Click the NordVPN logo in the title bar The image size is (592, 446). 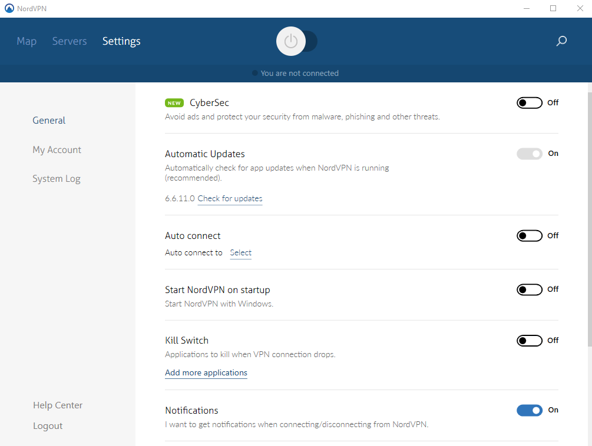coord(7,8)
